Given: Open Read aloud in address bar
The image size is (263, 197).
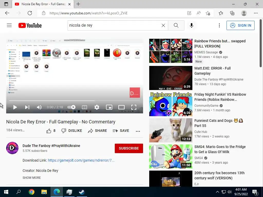Looking at the screenshot, I should (x=199, y=13).
